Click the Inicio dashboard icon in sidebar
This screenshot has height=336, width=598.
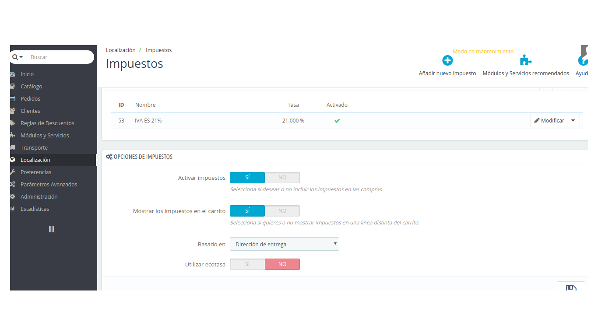13,74
